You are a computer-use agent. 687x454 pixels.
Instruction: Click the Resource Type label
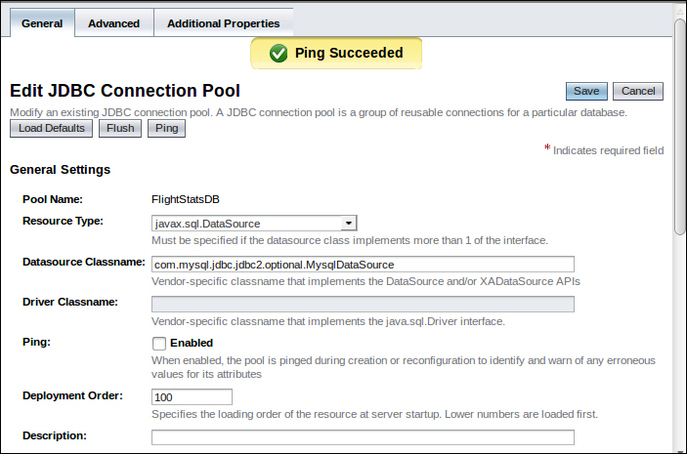63,221
